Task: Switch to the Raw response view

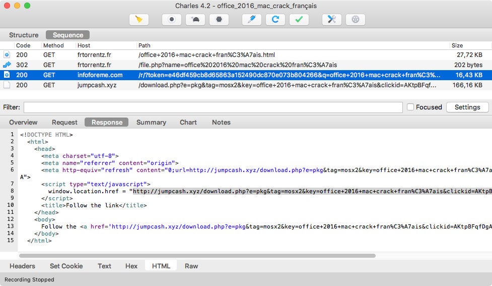Action: tap(191, 266)
